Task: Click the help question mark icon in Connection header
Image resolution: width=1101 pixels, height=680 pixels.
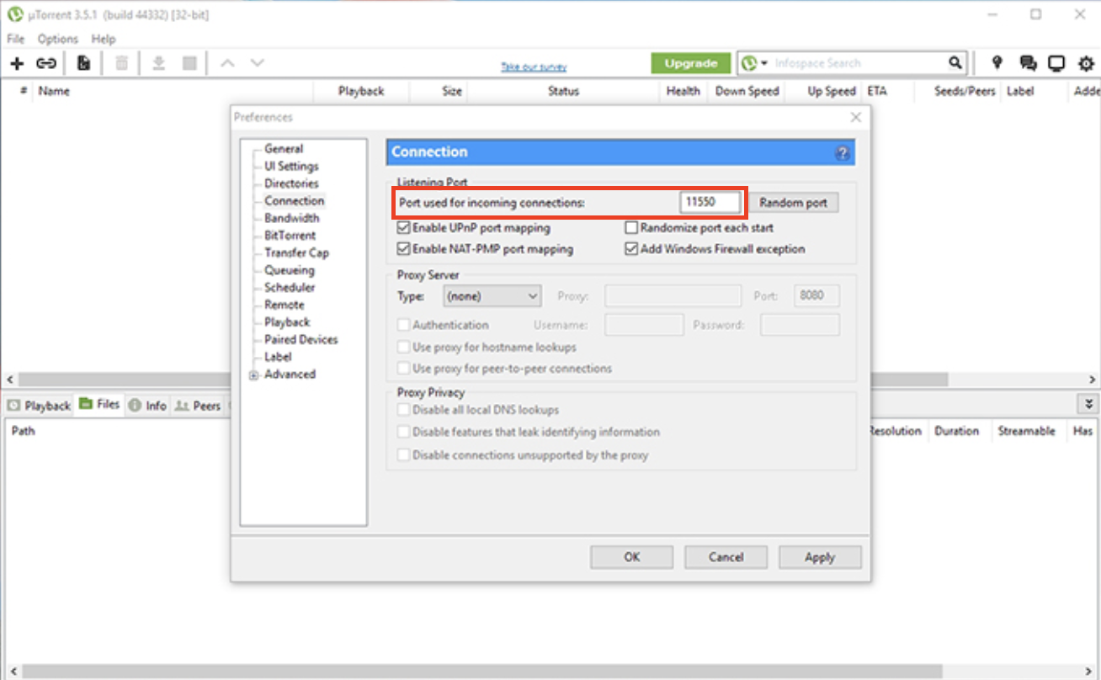Action: [x=843, y=153]
